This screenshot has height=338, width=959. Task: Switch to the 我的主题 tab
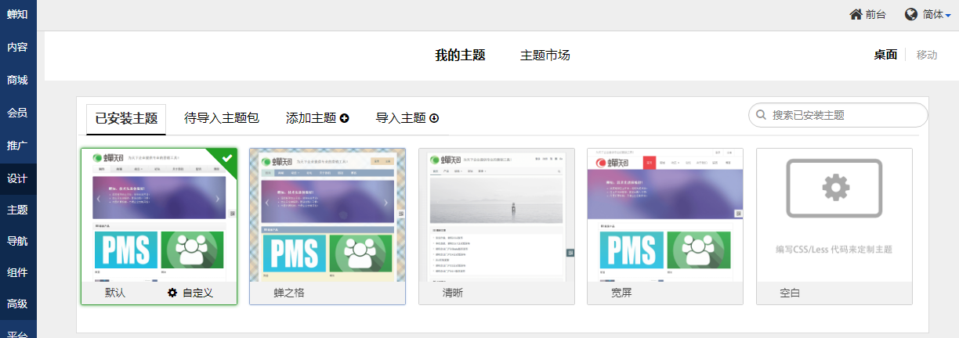(x=461, y=56)
